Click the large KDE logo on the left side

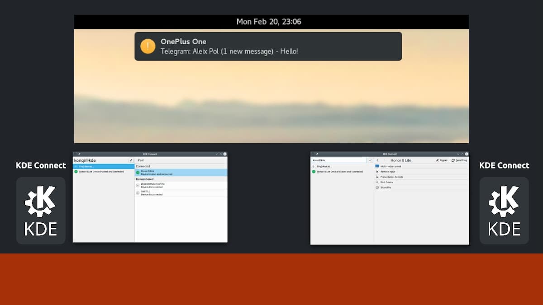pyautogui.click(x=41, y=211)
